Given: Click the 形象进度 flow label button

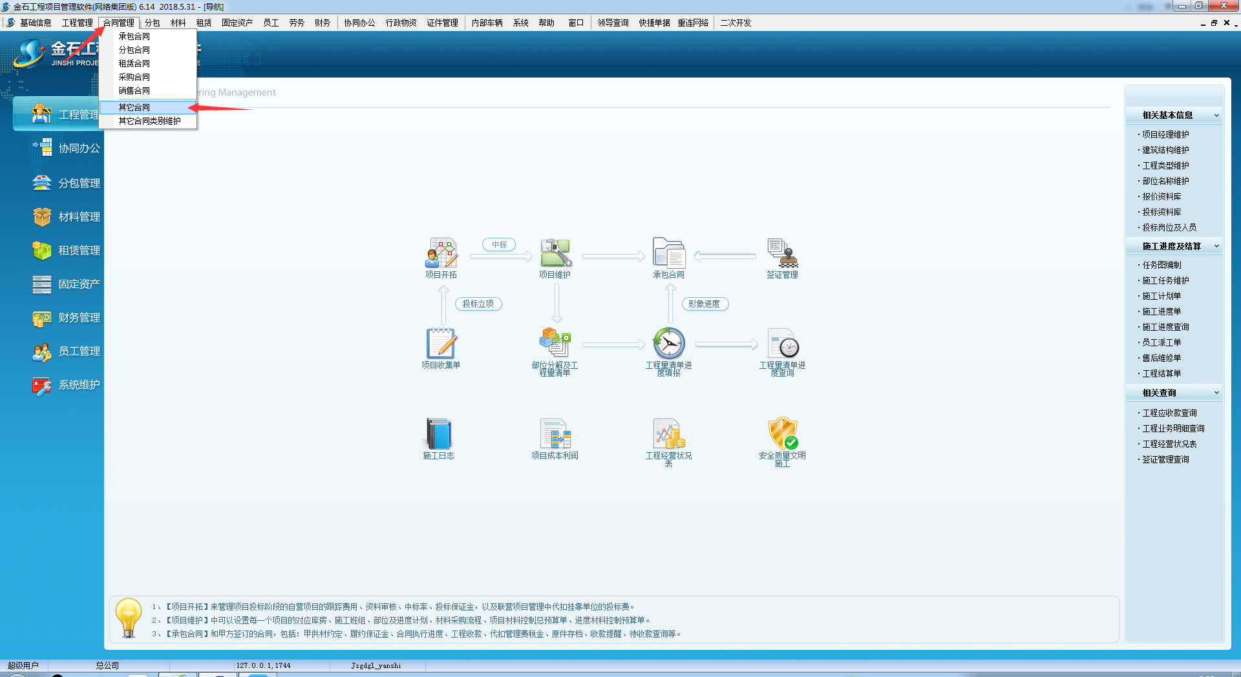Looking at the screenshot, I should (705, 304).
